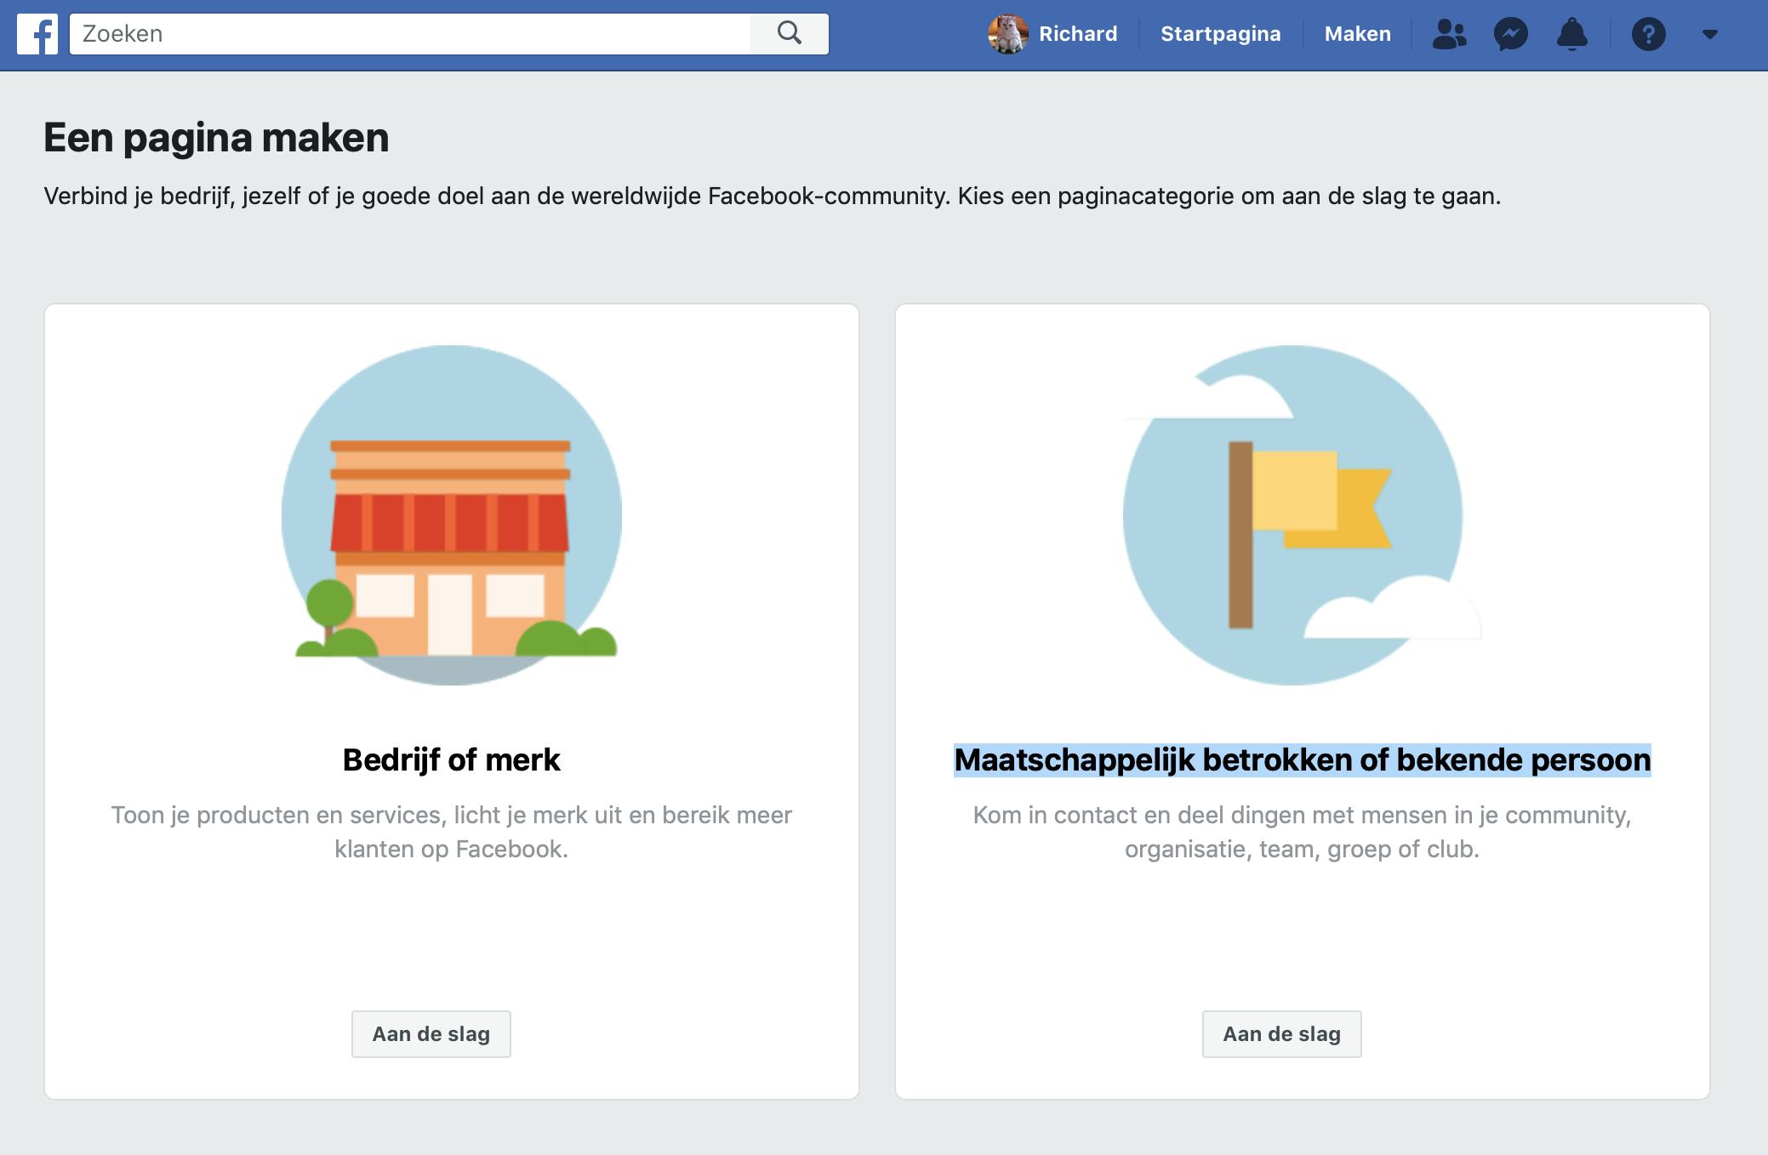Click the Toon je producten description text
The image size is (1768, 1155).
(451, 832)
